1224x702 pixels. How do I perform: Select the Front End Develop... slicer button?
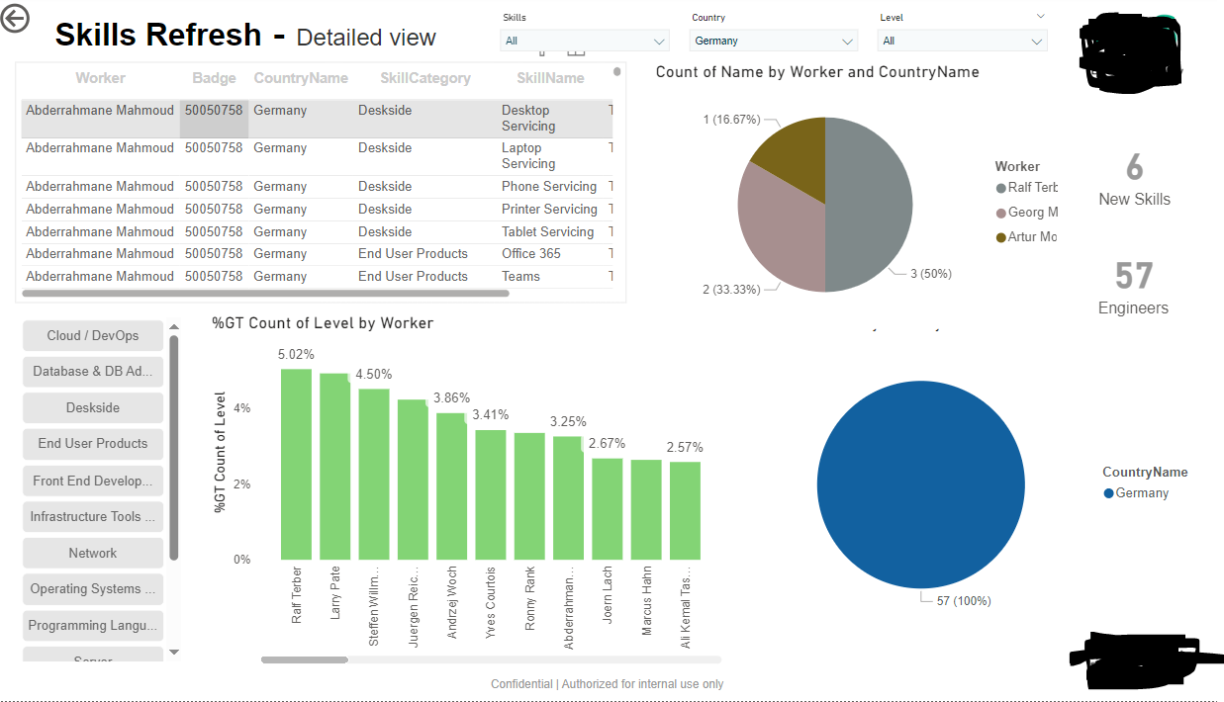(93, 481)
